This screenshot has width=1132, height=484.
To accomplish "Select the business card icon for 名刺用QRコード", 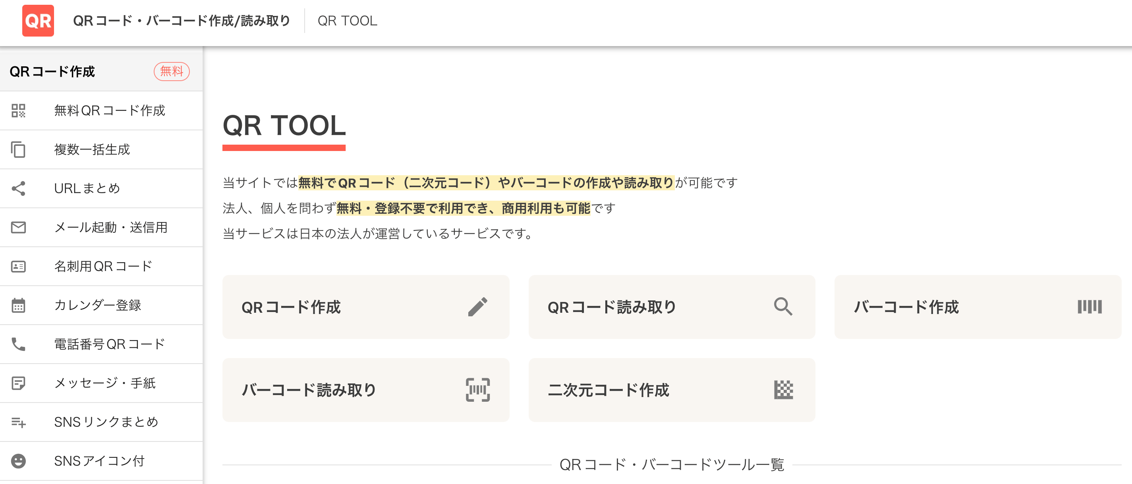I will pyautogui.click(x=19, y=266).
